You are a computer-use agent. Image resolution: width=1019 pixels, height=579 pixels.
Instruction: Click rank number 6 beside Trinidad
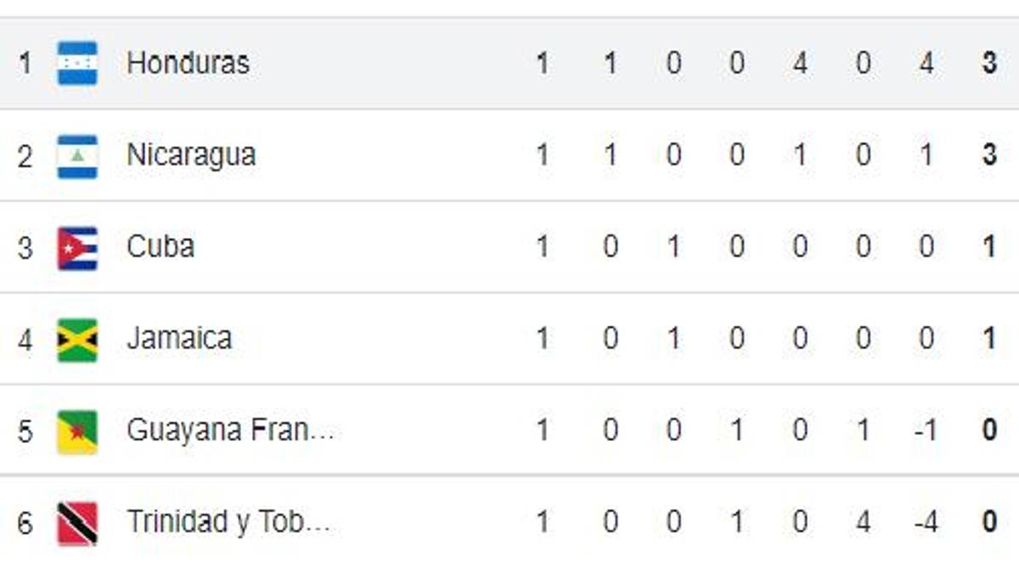[x=25, y=523]
